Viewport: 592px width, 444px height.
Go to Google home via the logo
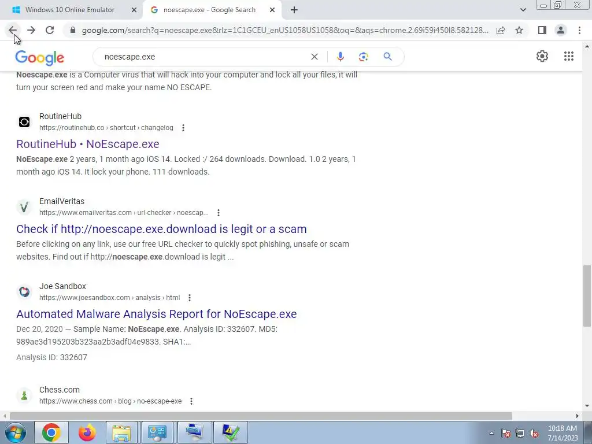pyautogui.click(x=40, y=58)
